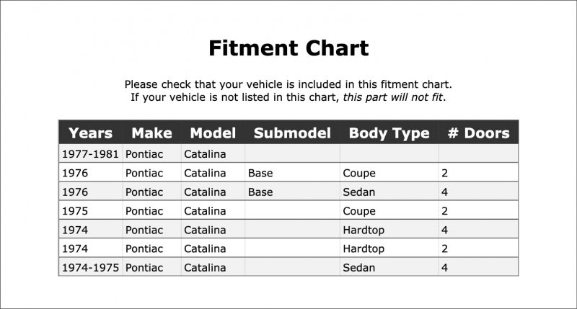This screenshot has width=577, height=309.
Task: Click Base submodel in 1976 Sedan row
Action: click(260, 192)
